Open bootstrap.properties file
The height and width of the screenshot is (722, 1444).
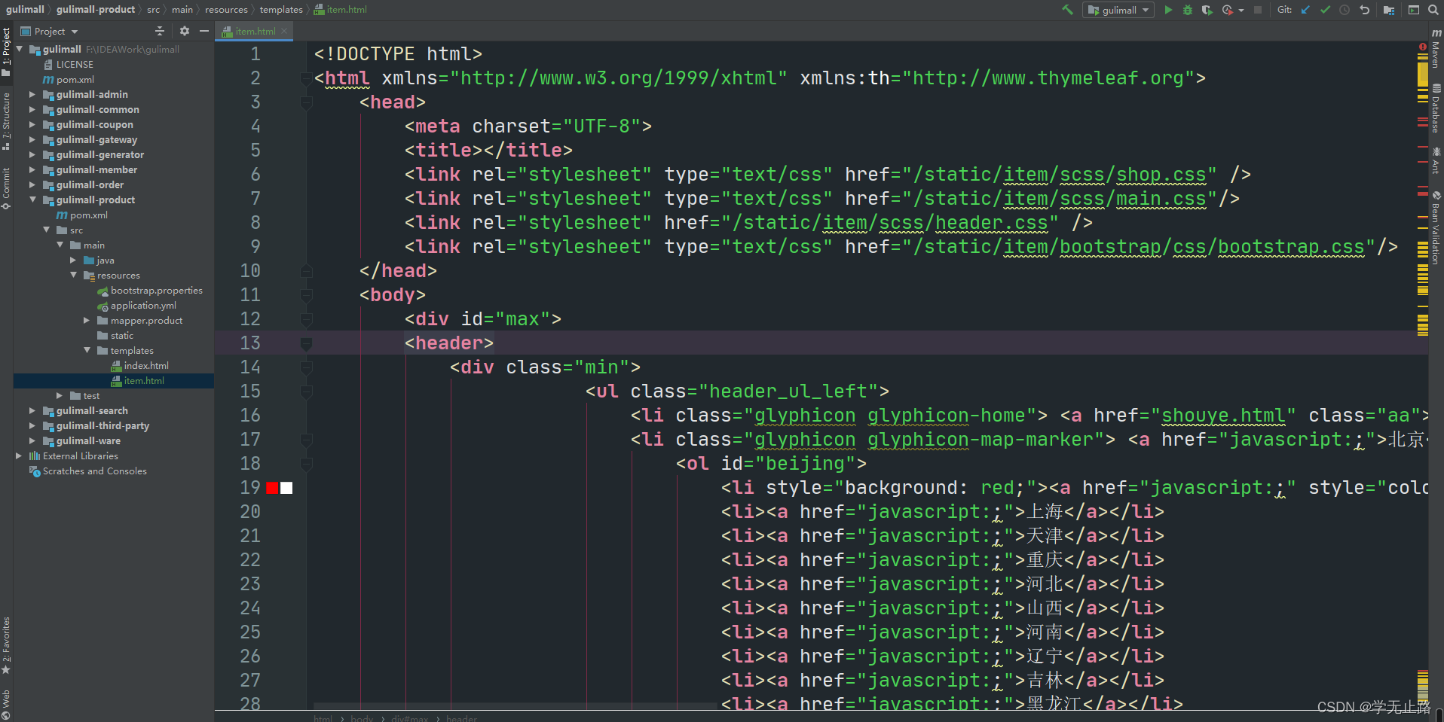pos(156,291)
